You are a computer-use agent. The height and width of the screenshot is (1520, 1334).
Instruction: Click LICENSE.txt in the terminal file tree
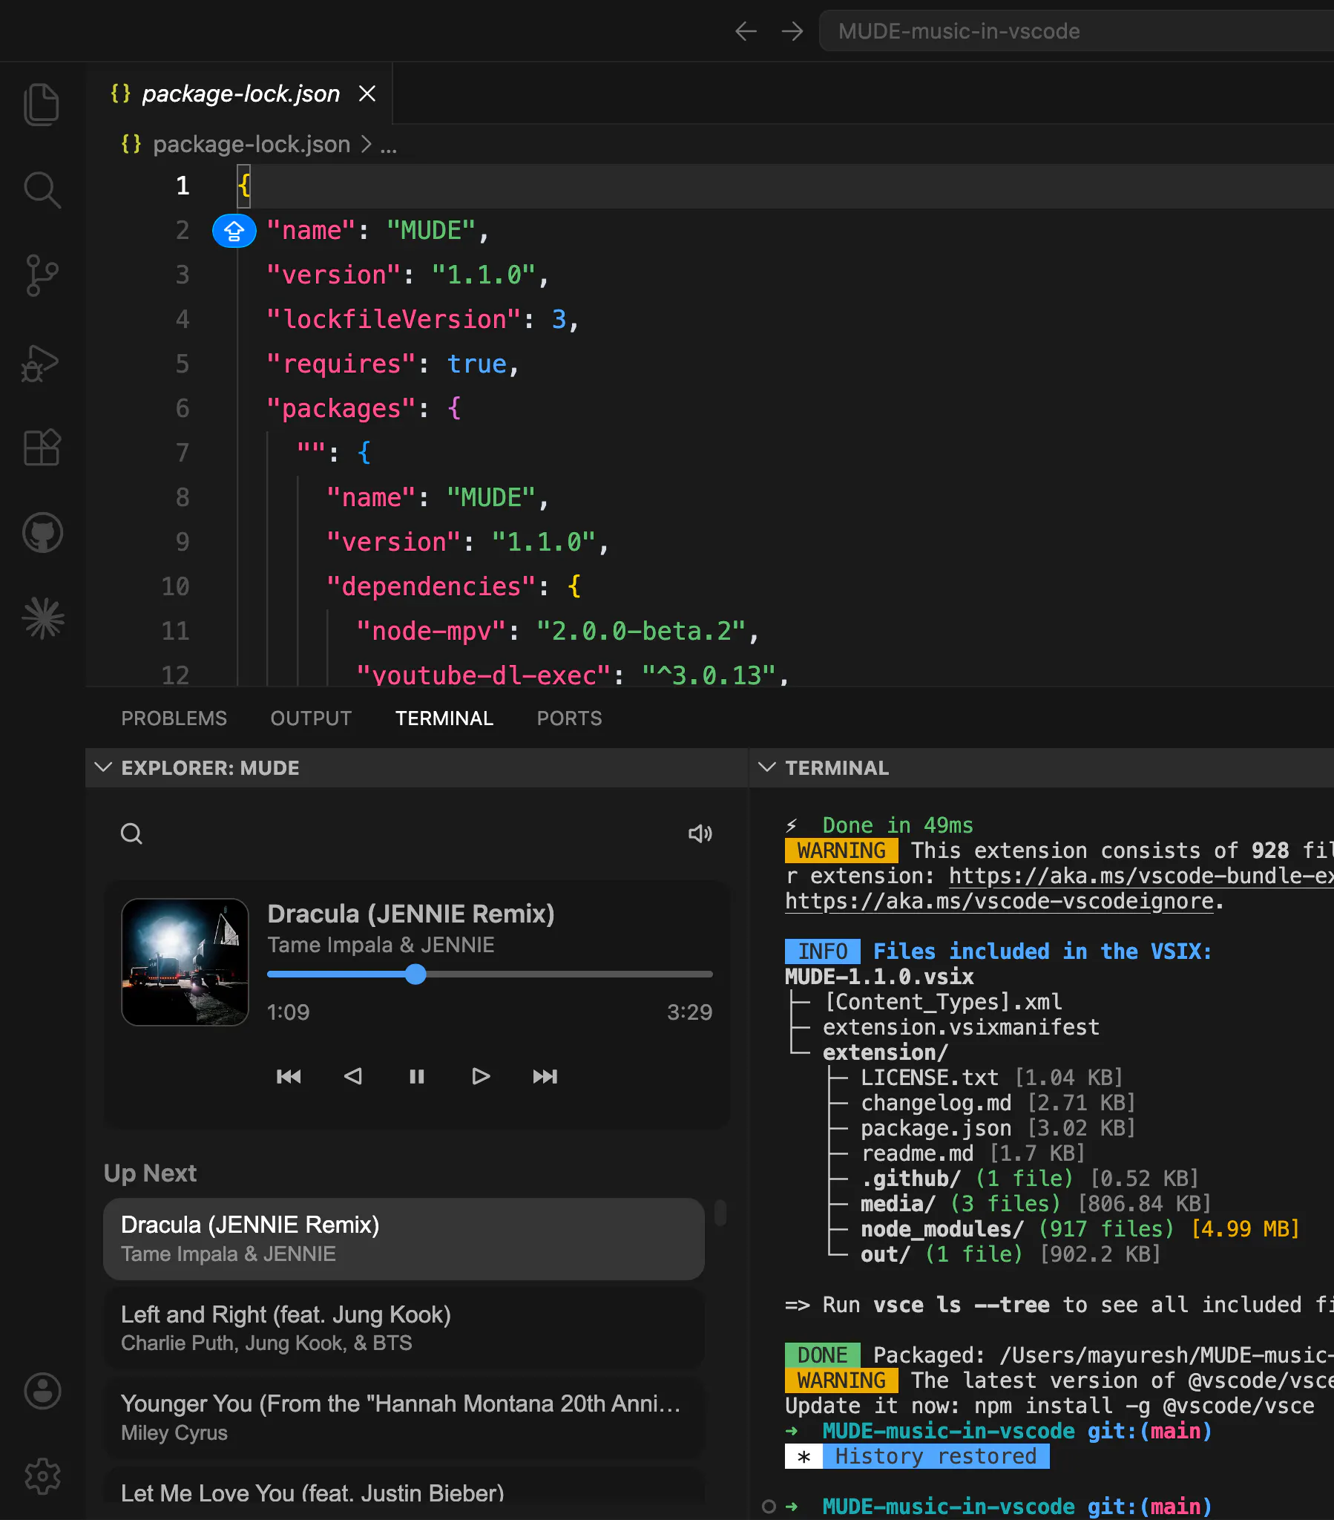[x=930, y=1078]
